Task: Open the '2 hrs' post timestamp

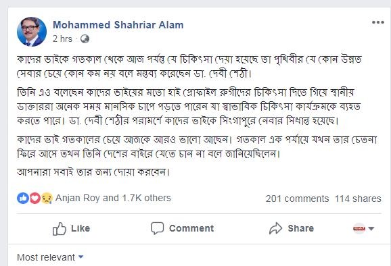Action: (x=62, y=38)
